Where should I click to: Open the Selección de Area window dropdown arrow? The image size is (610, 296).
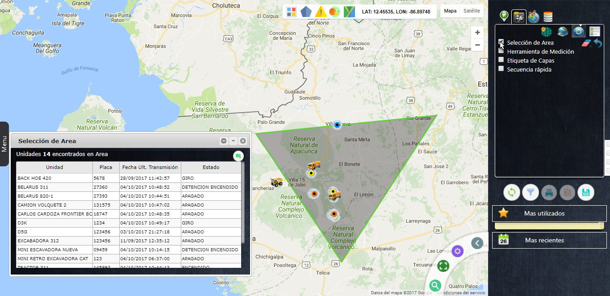(x=233, y=141)
